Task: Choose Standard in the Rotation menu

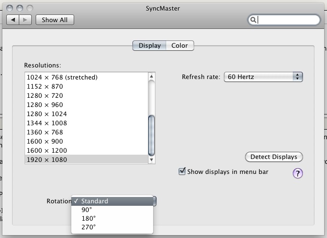Action: (x=112, y=201)
